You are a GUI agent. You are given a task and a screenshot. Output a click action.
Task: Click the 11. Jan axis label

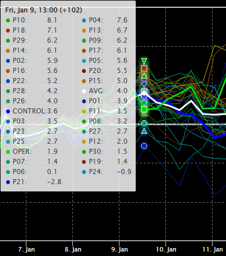pos(213,249)
